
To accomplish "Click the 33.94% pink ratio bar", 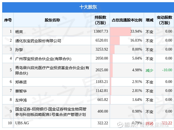I will click(121, 32).
